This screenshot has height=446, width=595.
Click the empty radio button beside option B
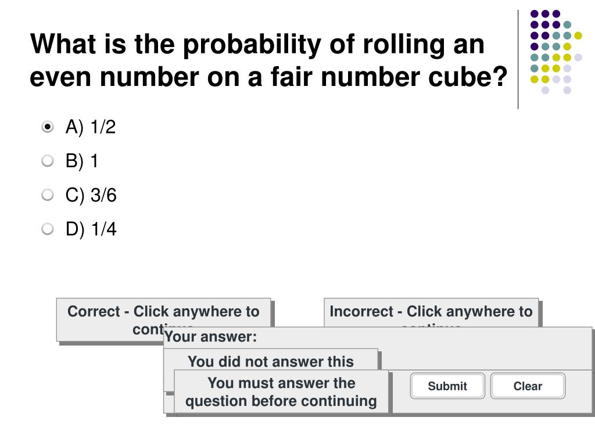(46, 161)
